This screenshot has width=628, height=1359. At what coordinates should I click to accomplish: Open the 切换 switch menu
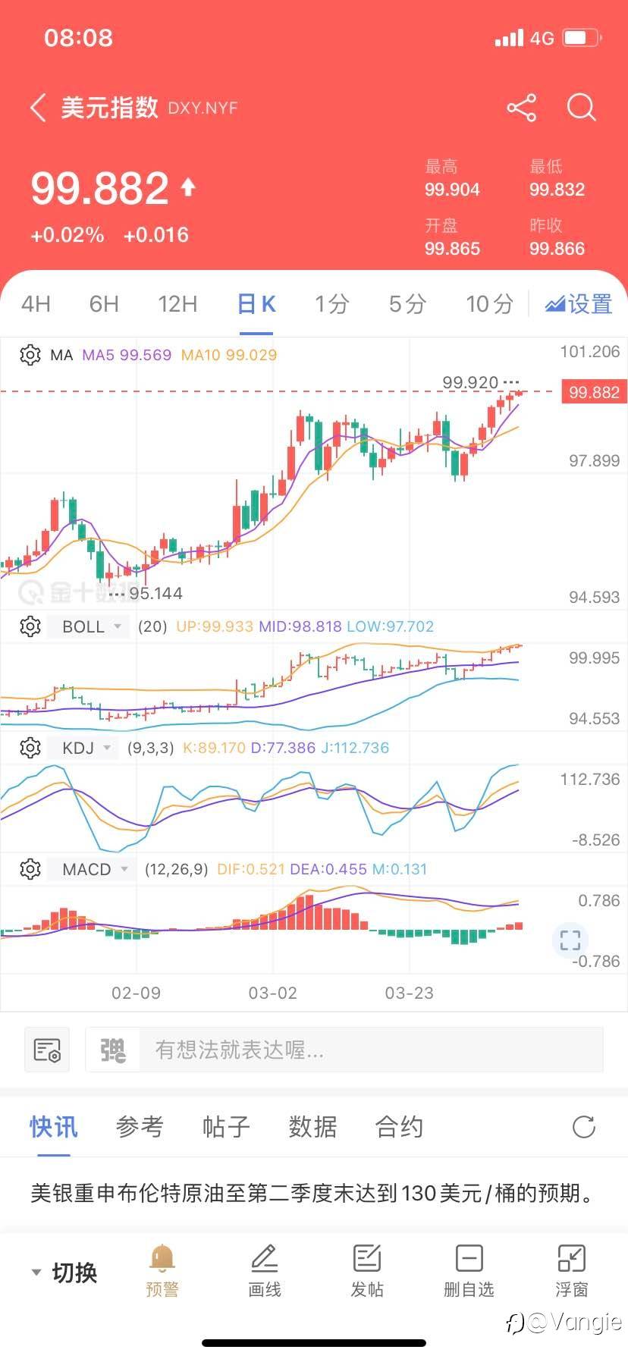point(65,1272)
